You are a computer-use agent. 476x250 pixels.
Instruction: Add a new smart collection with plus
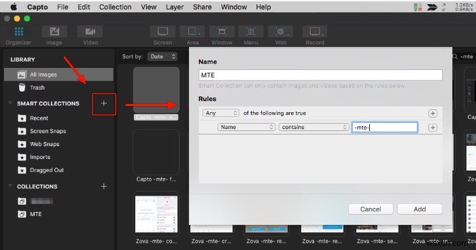pos(104,103)
